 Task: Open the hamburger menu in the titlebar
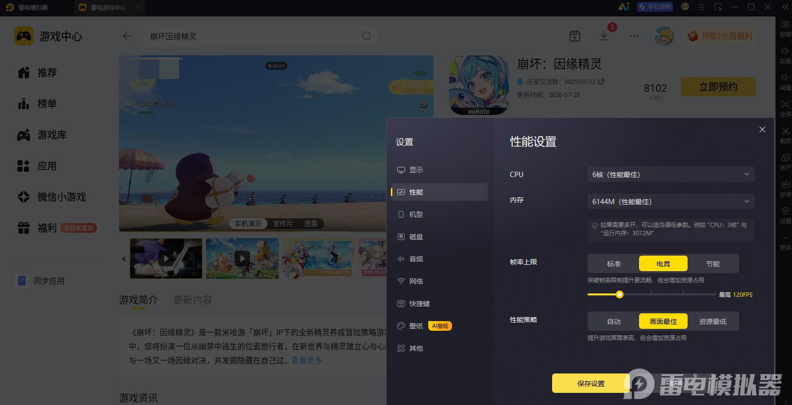pyautogui.click(x=702, y=7)
